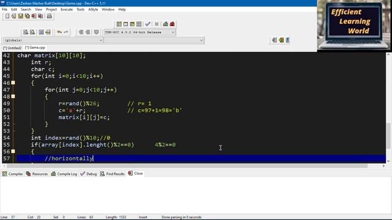Screen dimensions: 392x220
Task: Open the (globals) class dropdown
Action: (53, 40)
